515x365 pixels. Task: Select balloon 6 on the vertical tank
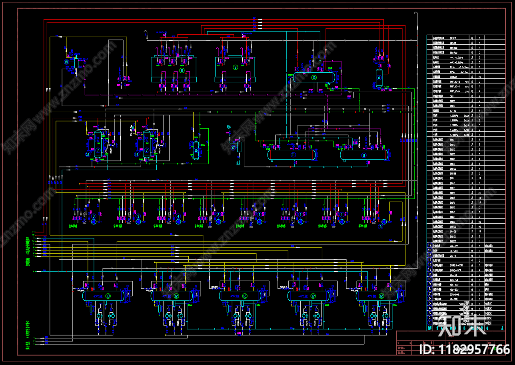coord(379,77)
